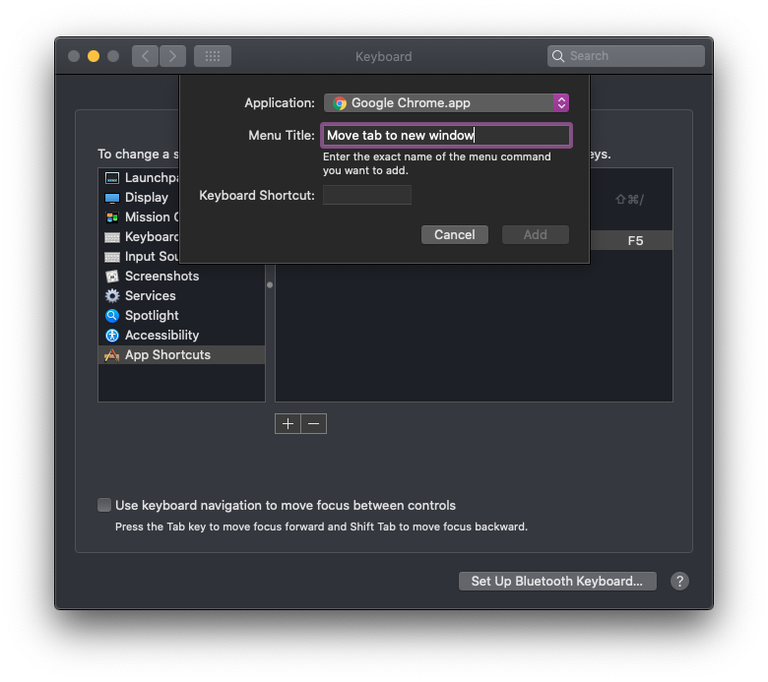Click the Launchpad icon in sidebar list

(112, 178)
